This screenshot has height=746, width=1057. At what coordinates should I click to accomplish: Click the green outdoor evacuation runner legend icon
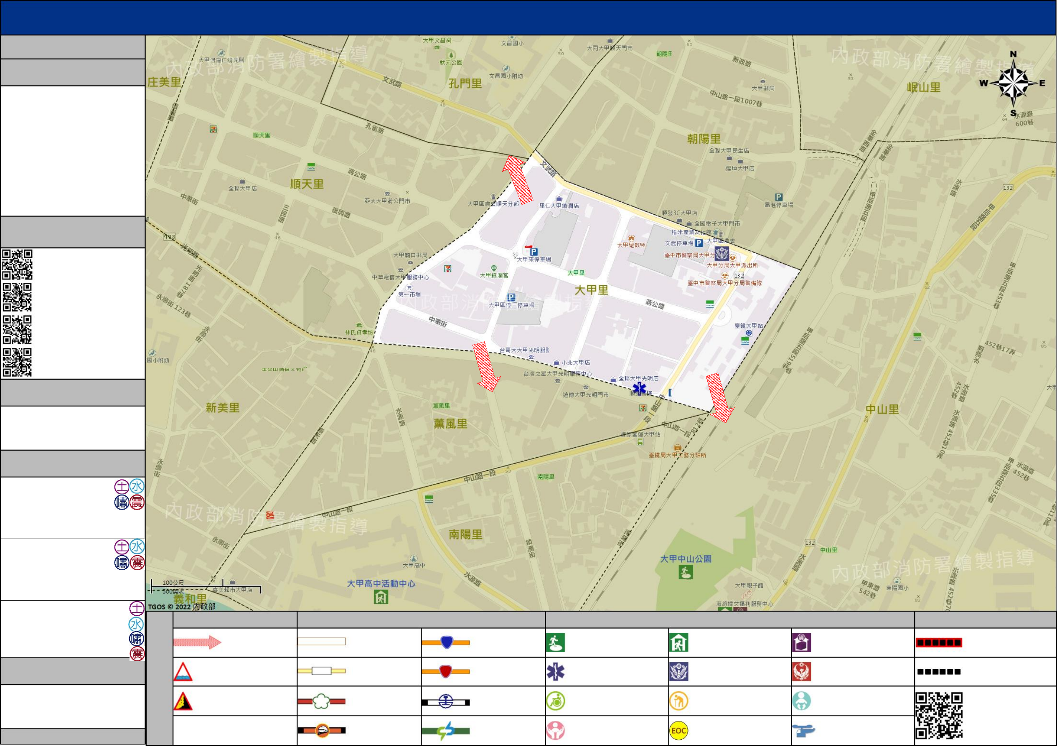point(555,642)
